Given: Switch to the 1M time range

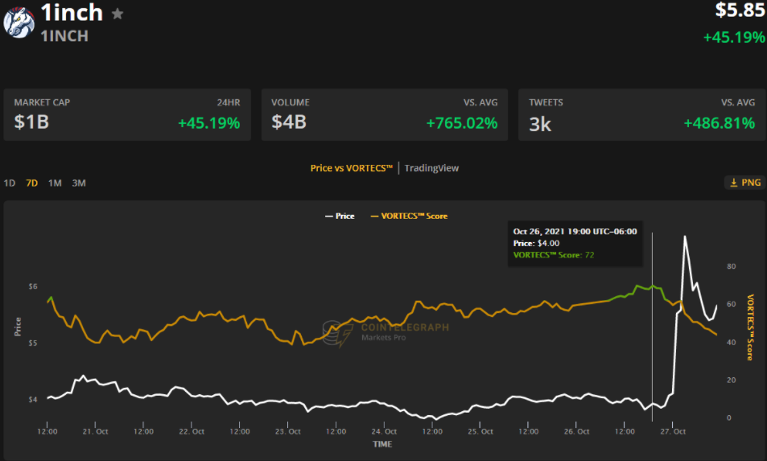Looking at the screenshot, I should [x=55, y=183].
